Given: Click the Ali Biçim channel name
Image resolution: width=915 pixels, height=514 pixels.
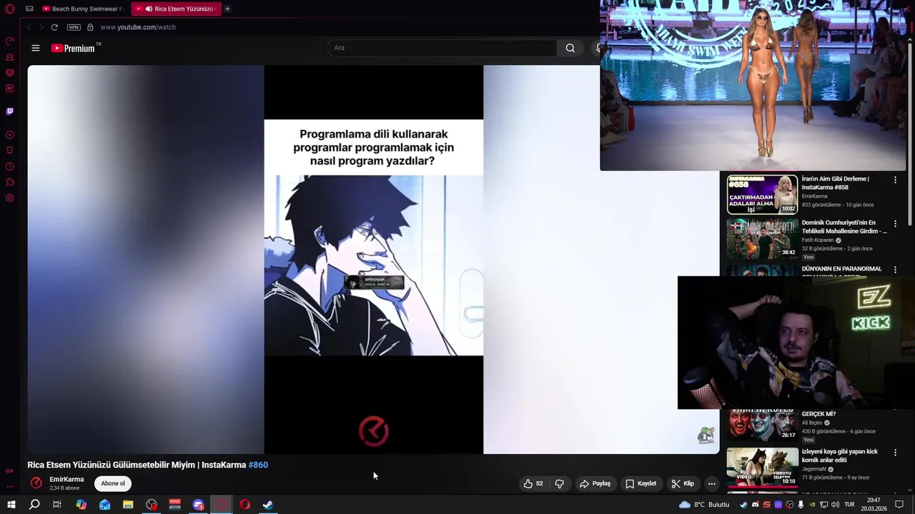Looking at the screenshot, I should [x=812, y=423].
